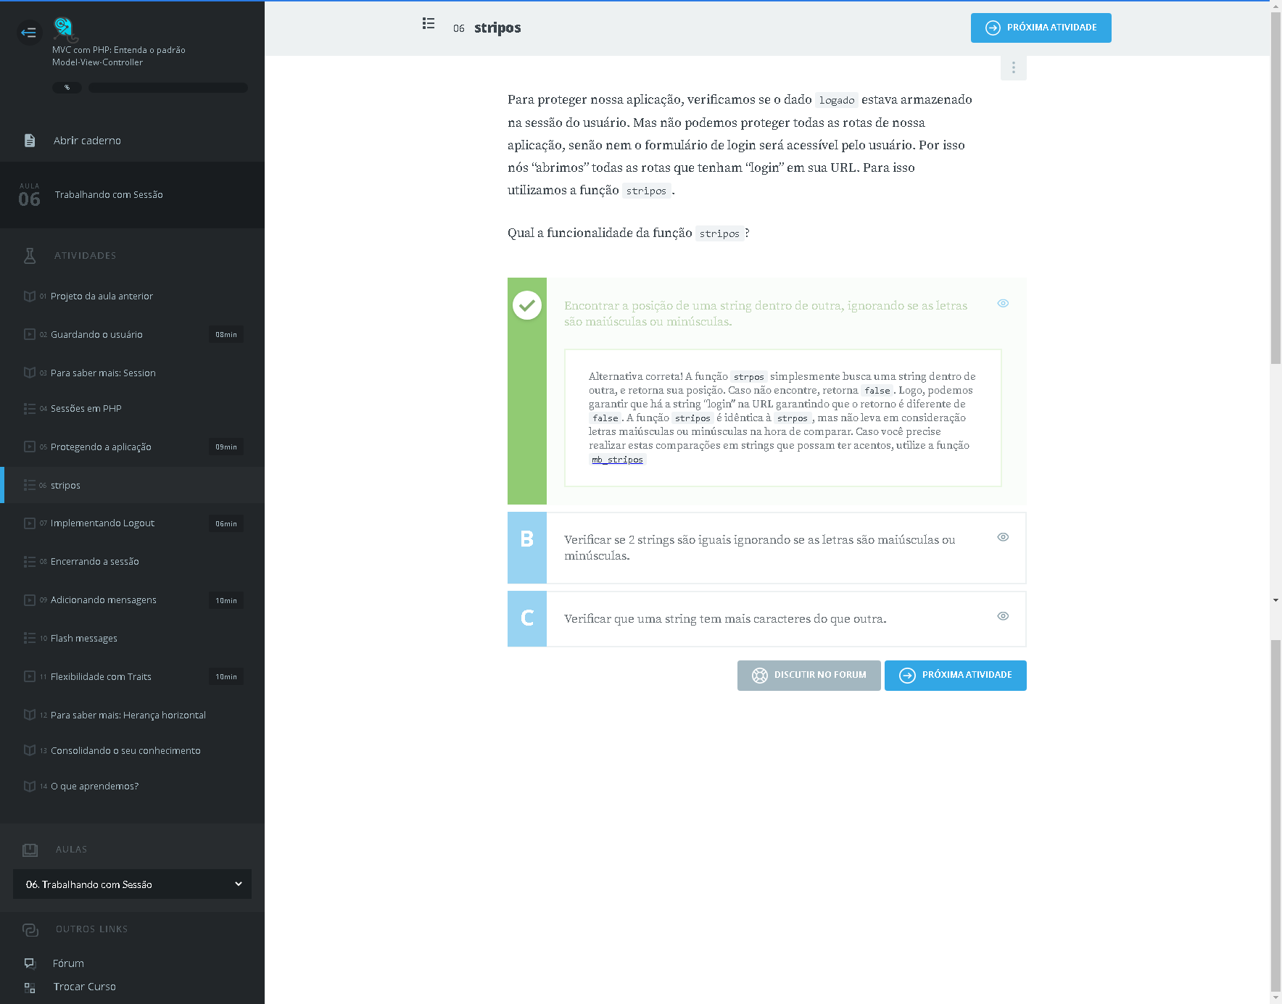This screenshot has width=1282, height=1004.
Task: Click the top 'Próxima Atividade' button
Action: 1041,28
